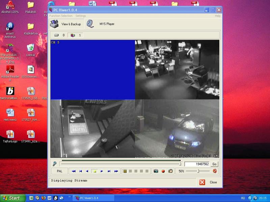Viewport: 270px width, 202px height.
Task: Select the hard disk source 0
Action: coord(59,35)
